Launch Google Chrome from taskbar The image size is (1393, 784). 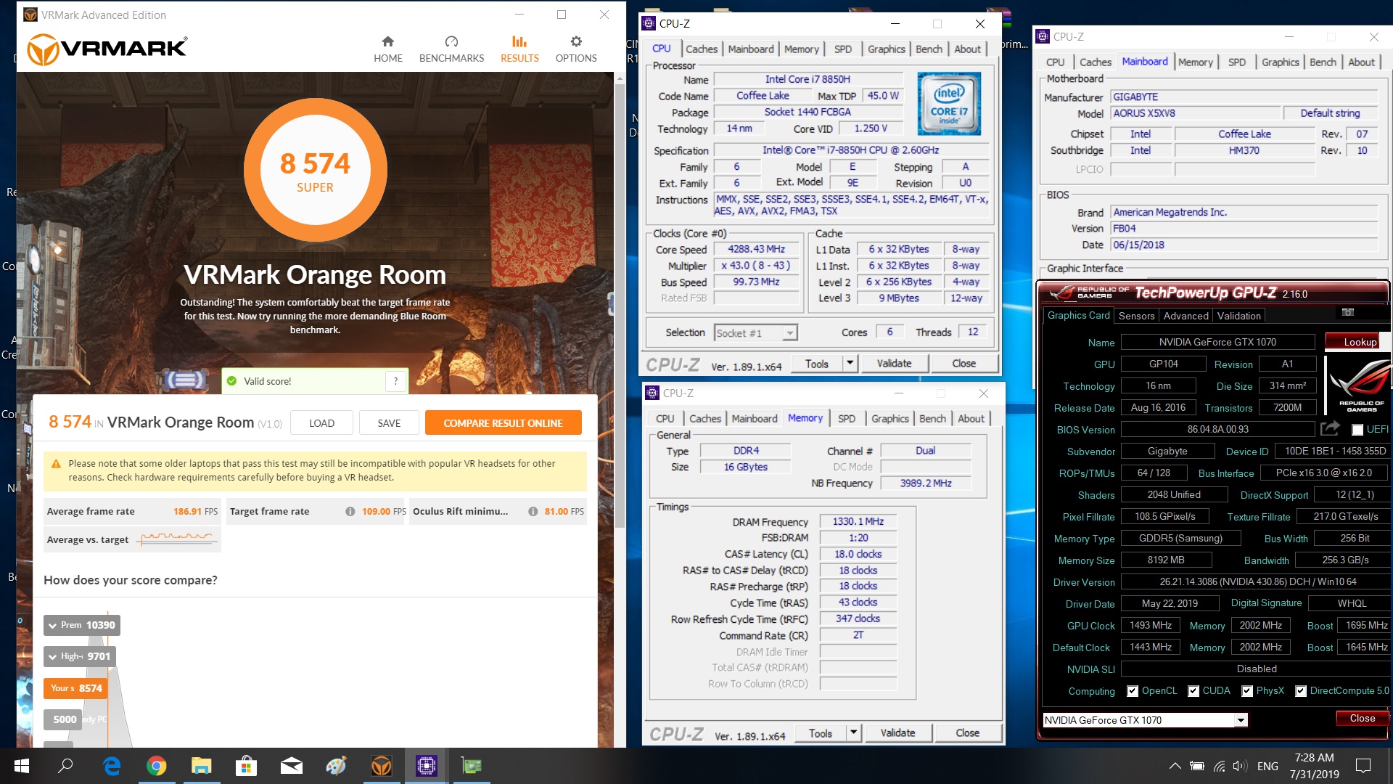[x=156, y=766]
